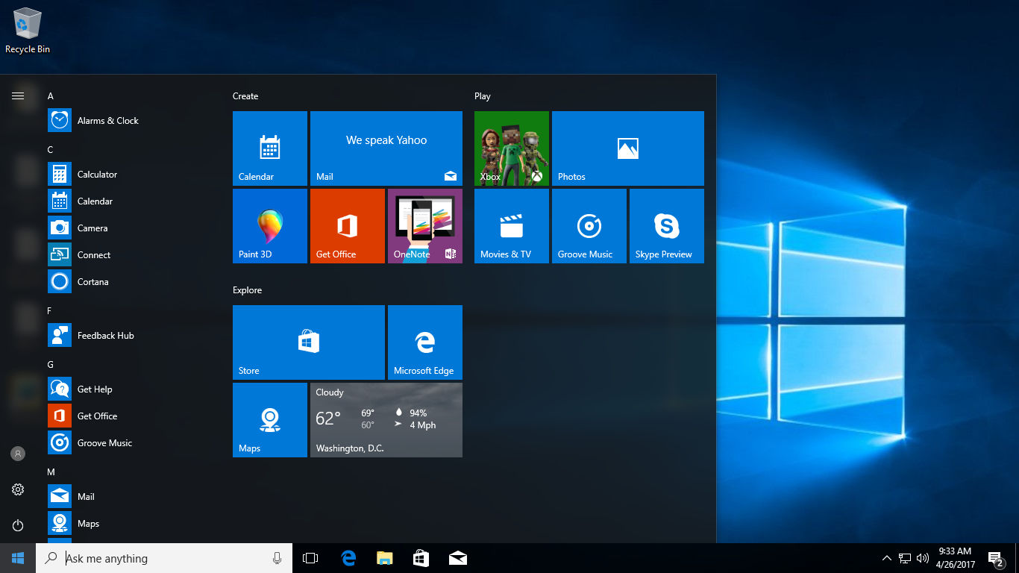Click the Cortana microphone icon
The image size is (1019, 573).
[x=277, y=558]
